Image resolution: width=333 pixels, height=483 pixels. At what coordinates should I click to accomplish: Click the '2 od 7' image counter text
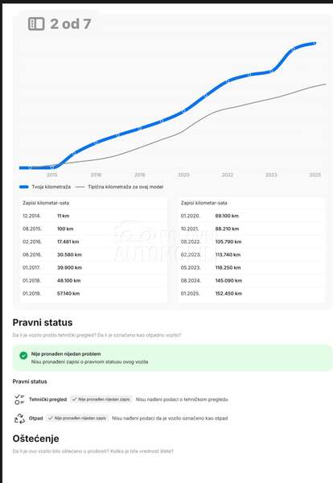(71, 23)
